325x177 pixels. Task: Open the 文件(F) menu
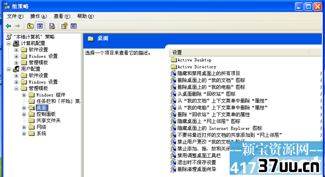pos(15,16)
